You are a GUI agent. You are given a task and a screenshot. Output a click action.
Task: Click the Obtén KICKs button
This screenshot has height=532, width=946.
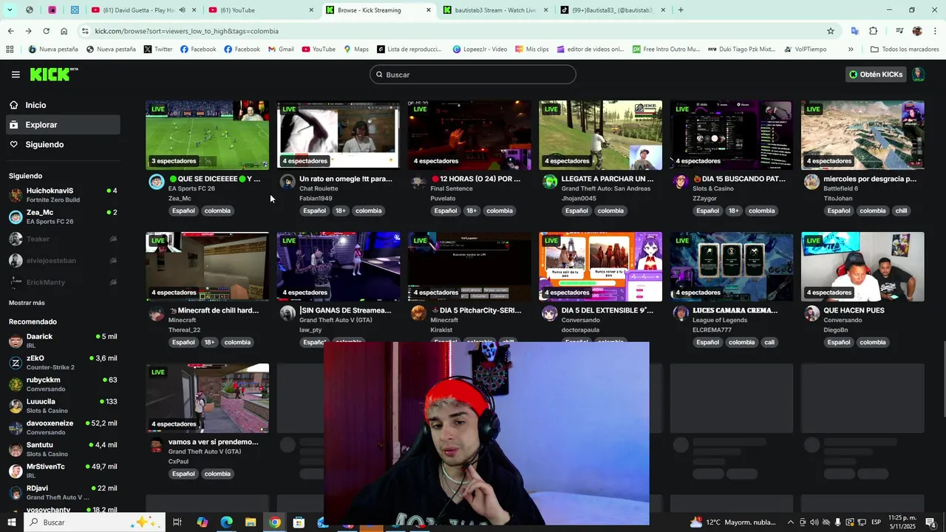click(x=876, y=75)
